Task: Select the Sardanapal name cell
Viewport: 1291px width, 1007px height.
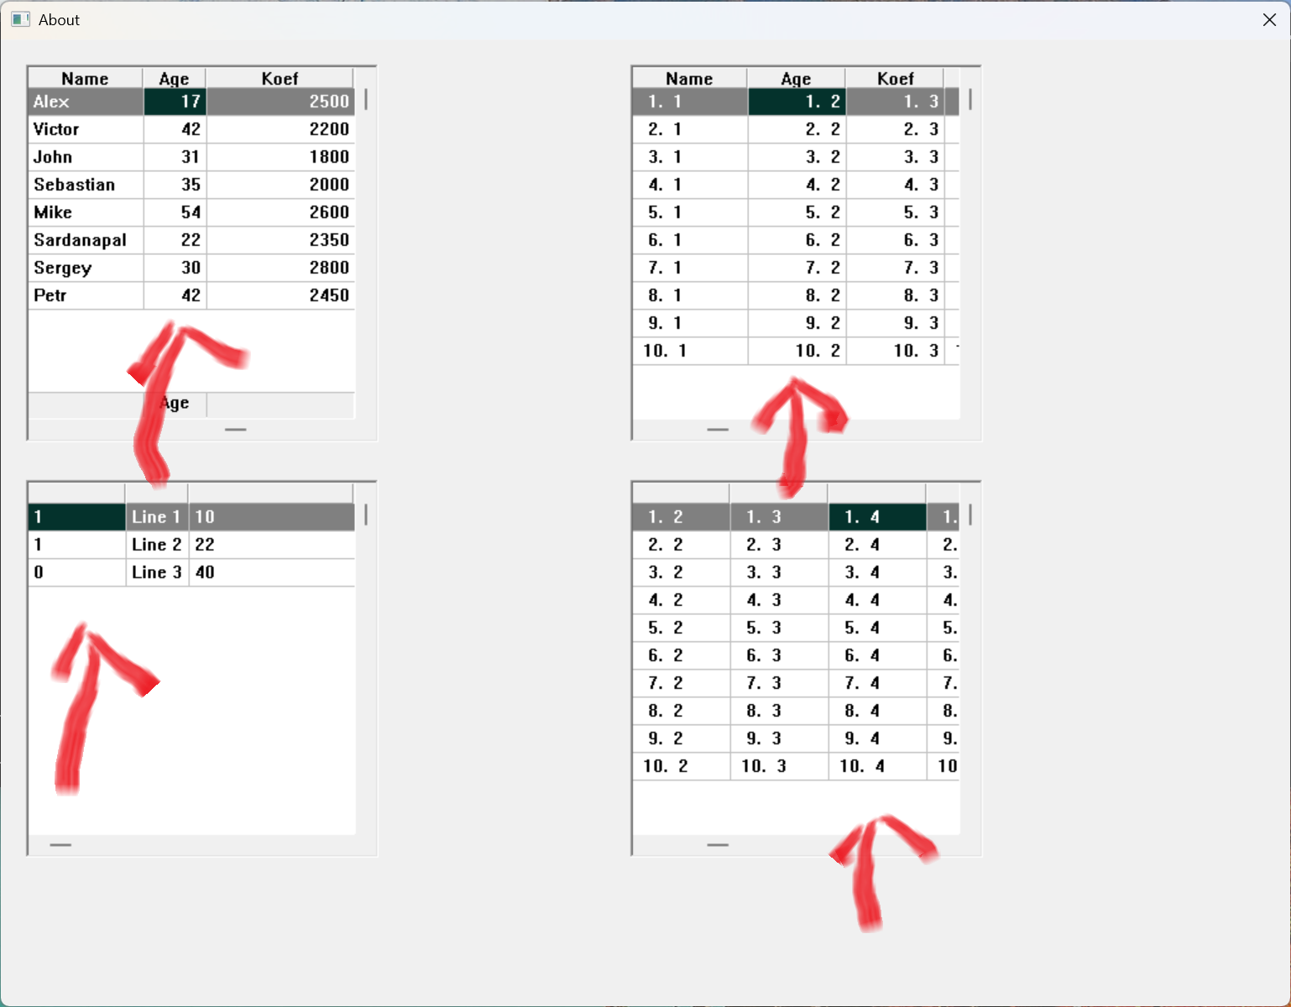Action: coord(86,240)
